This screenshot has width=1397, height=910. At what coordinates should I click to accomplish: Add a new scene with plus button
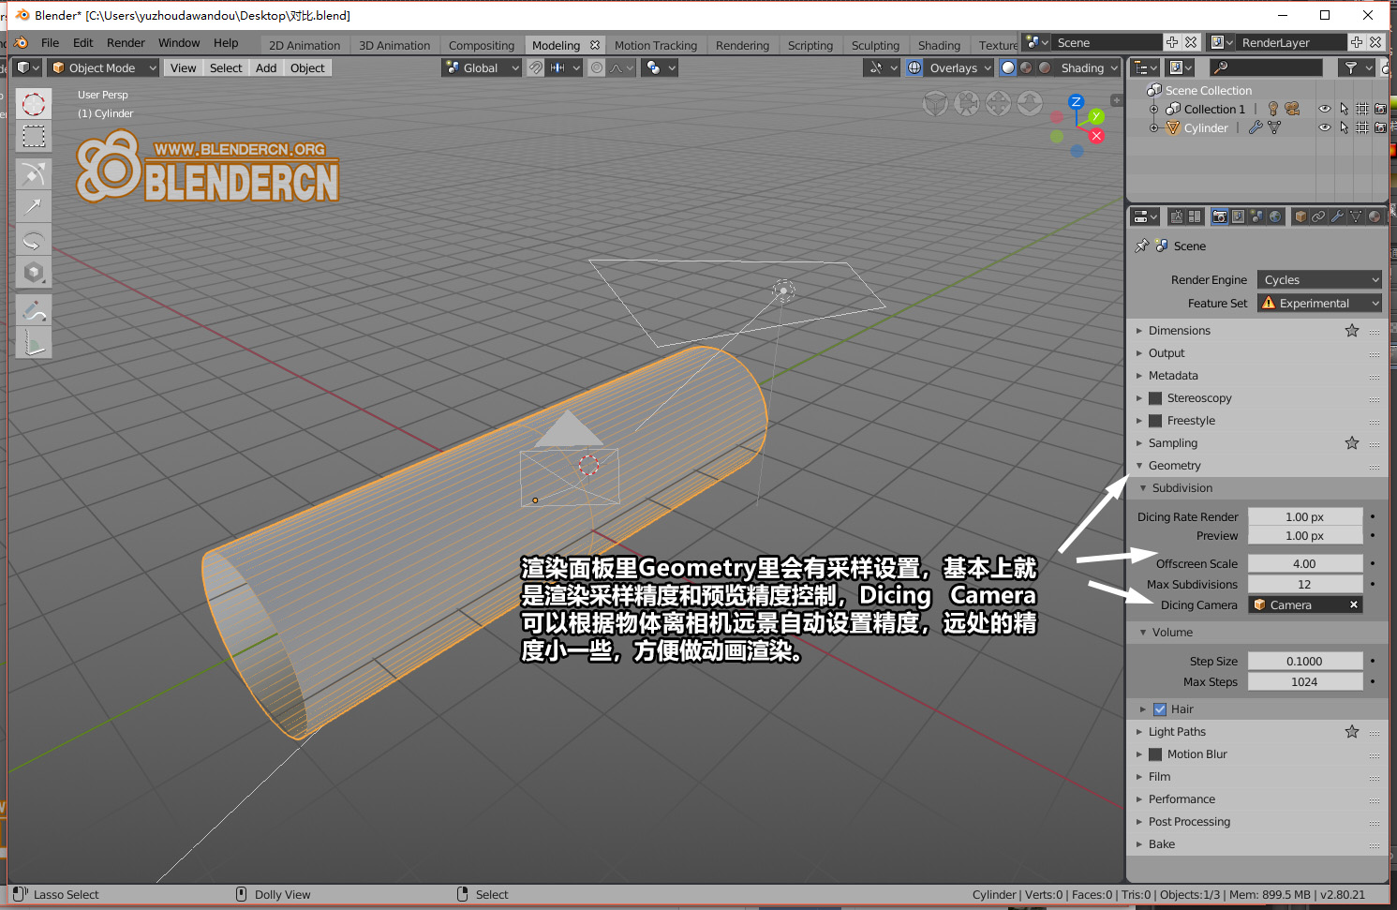(x=1172, y=42)
